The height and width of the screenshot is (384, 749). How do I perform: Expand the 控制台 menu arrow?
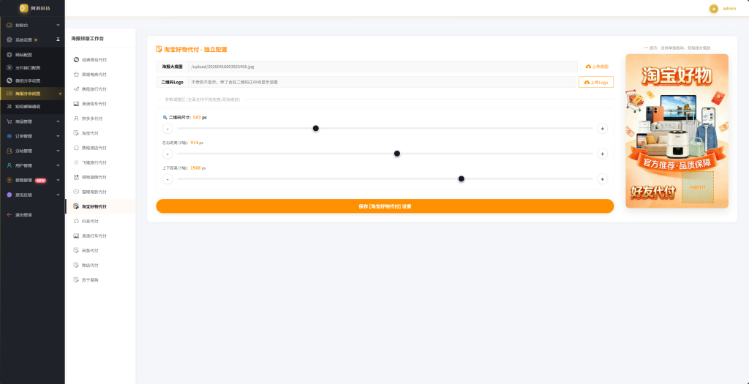pyautogui.click(x=58, y=25)
